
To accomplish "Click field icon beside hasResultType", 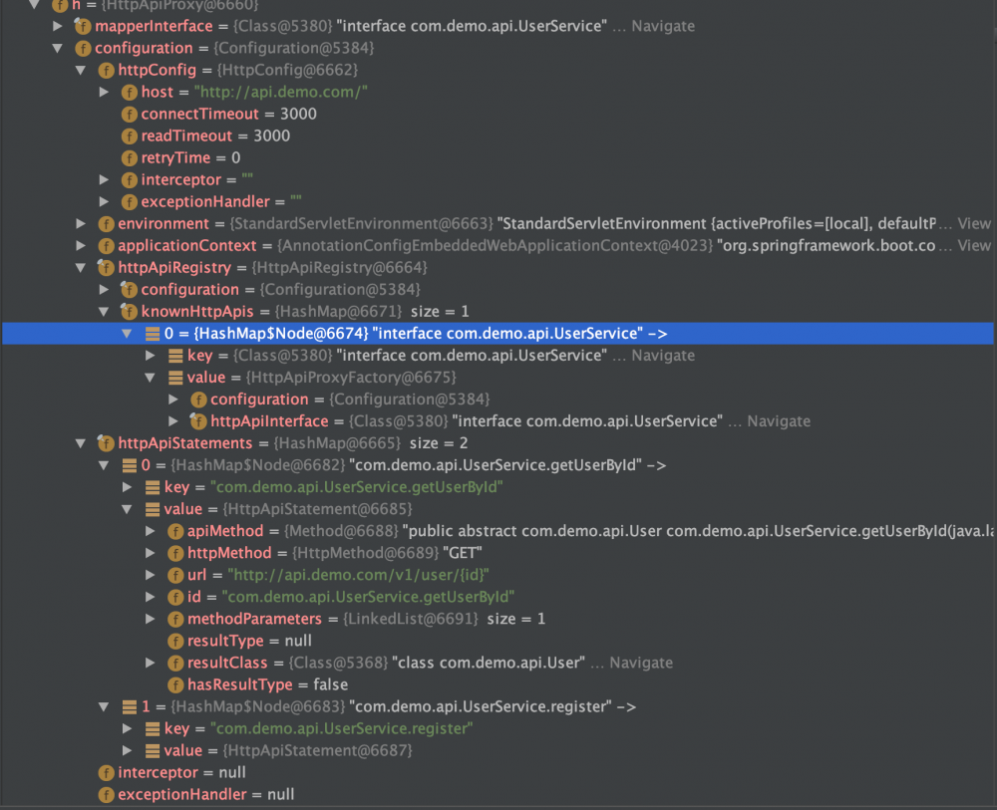I will (x=175, y=684).
